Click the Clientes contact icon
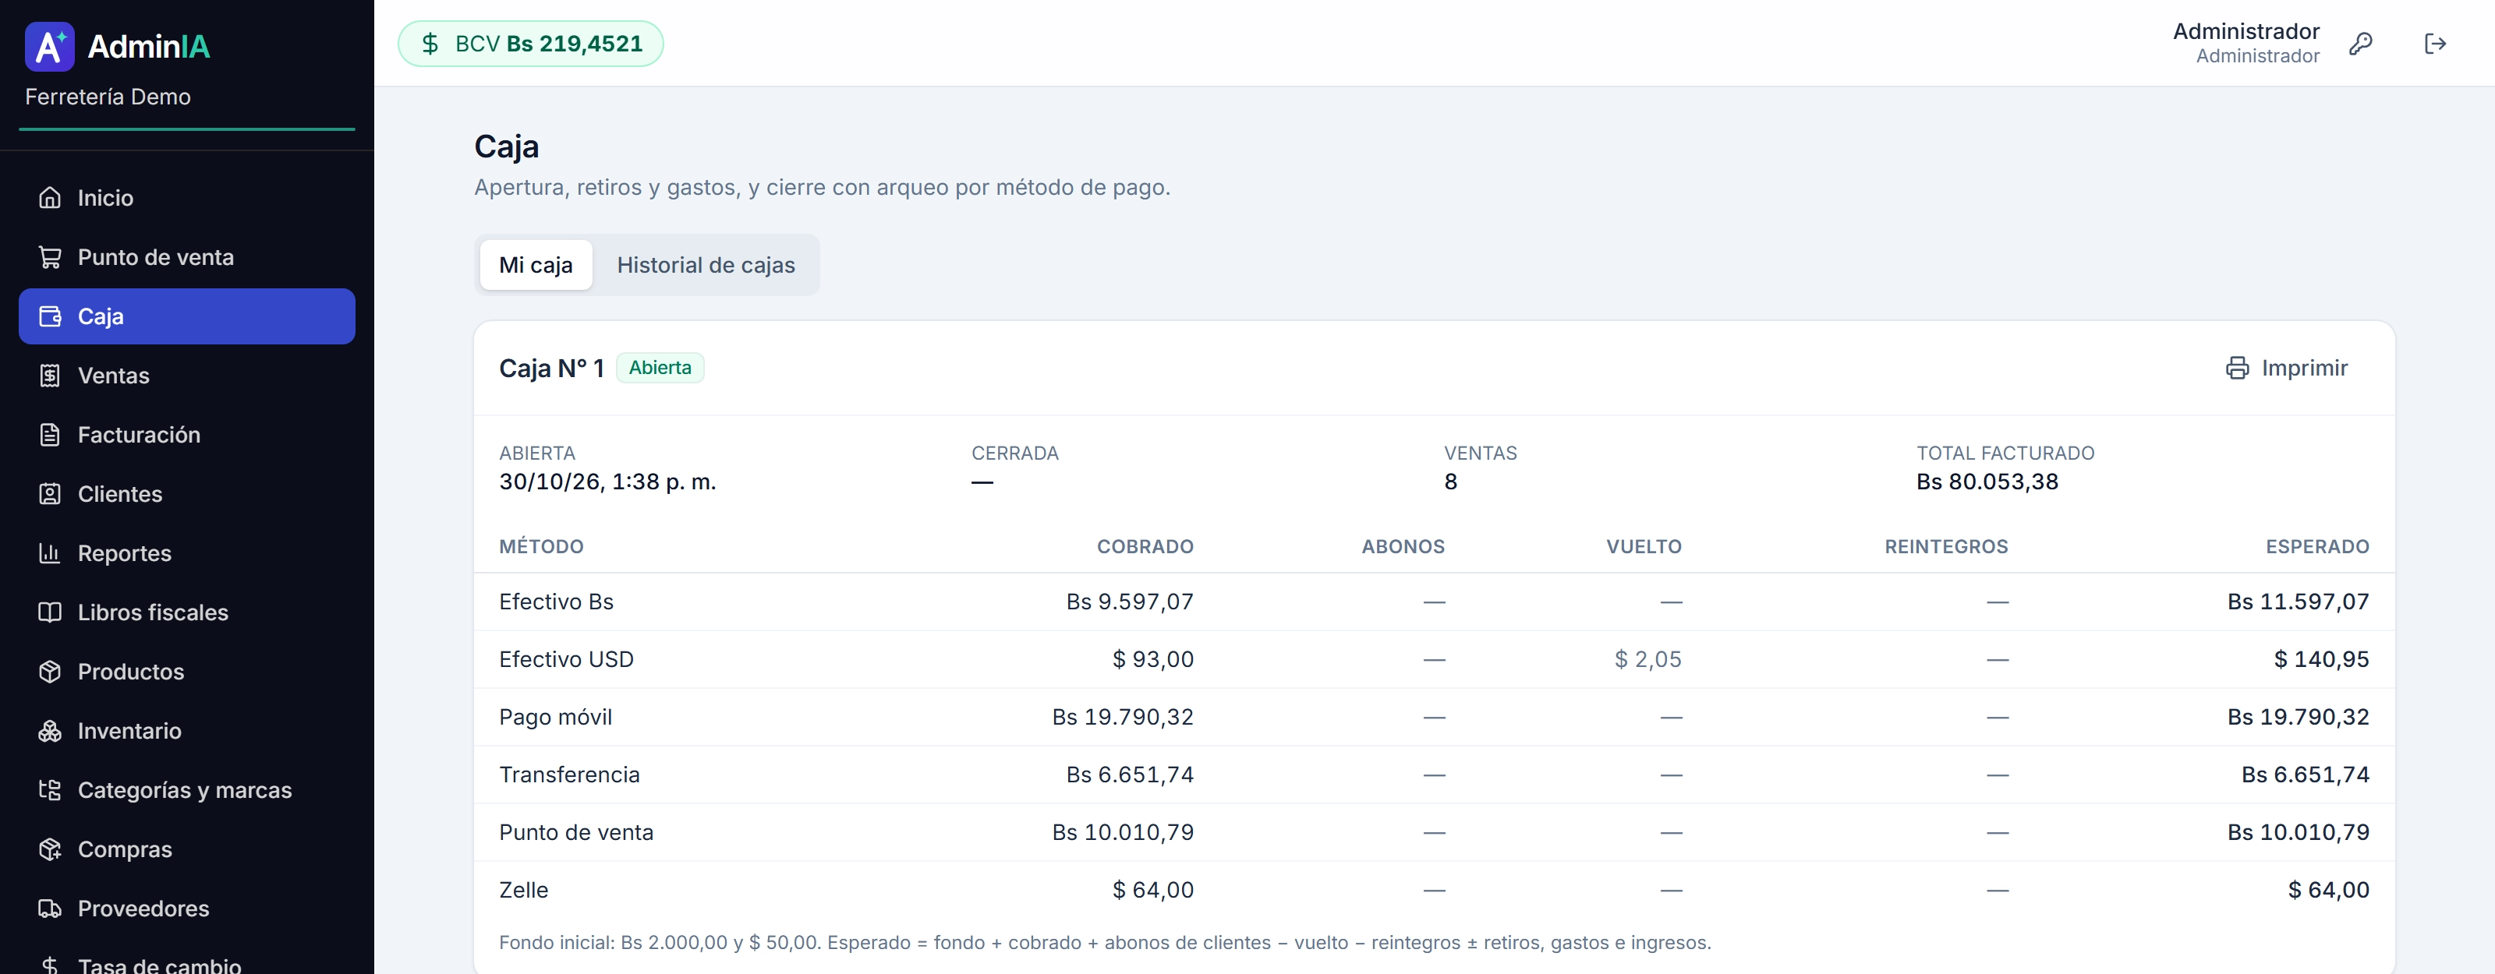Screen dimensions: 2495x974 [49, 494]
